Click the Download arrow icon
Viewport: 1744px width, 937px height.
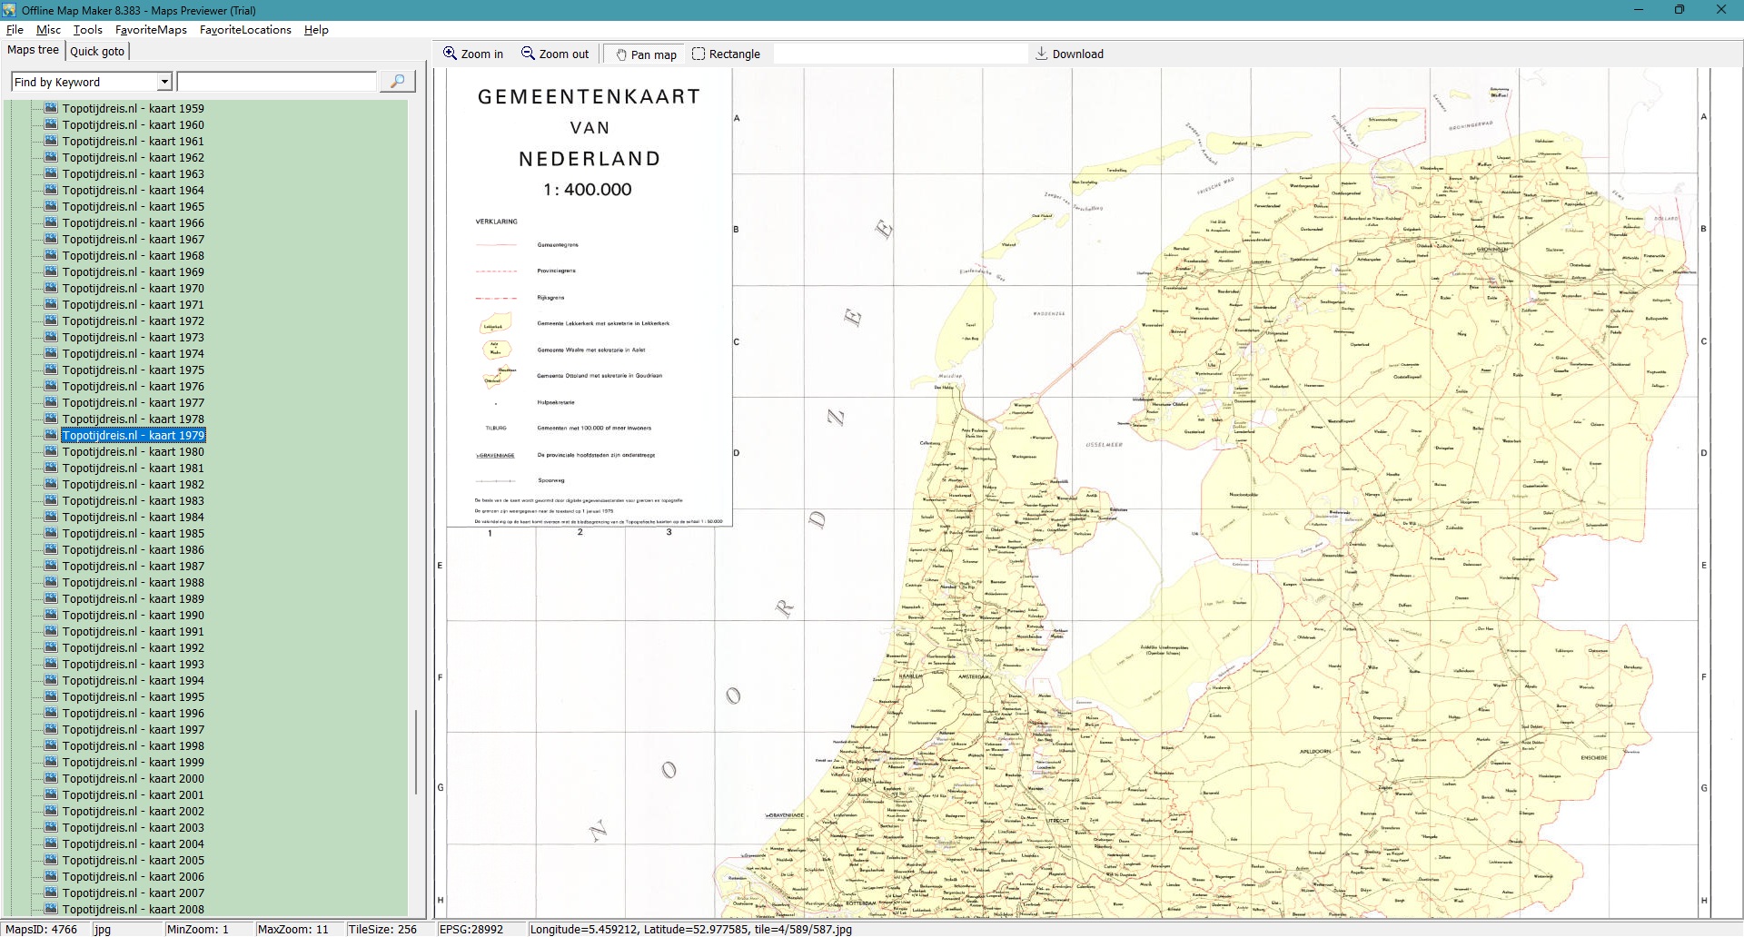(x=1042, y=54)
